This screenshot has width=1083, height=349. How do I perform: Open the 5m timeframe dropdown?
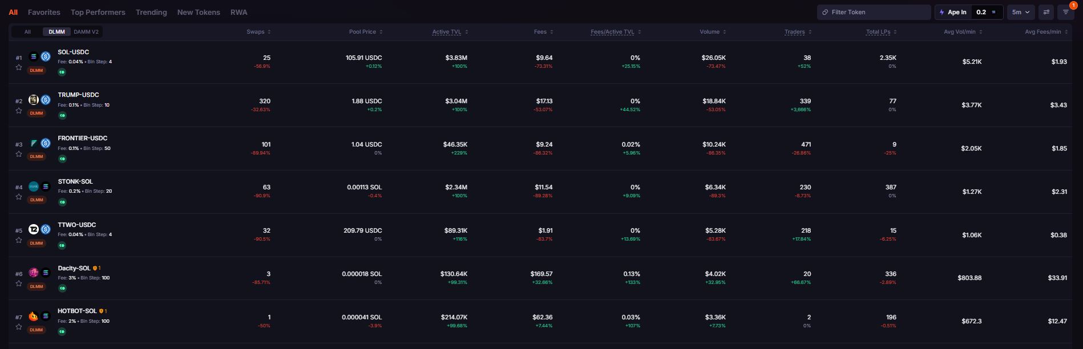[x=1021, y=12]
